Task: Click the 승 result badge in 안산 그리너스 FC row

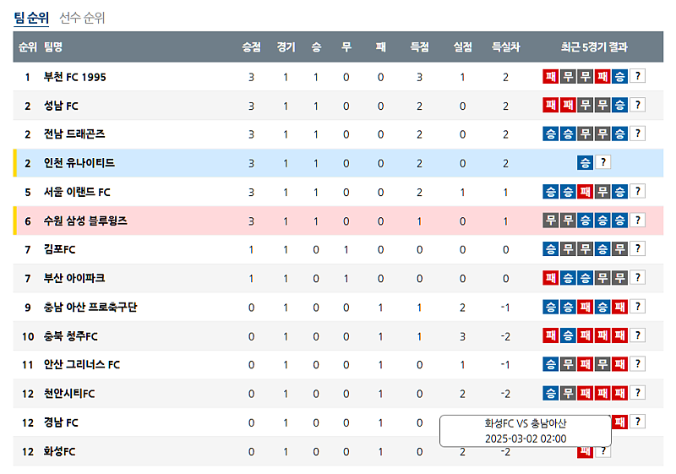Action: (x=550, y=364)
